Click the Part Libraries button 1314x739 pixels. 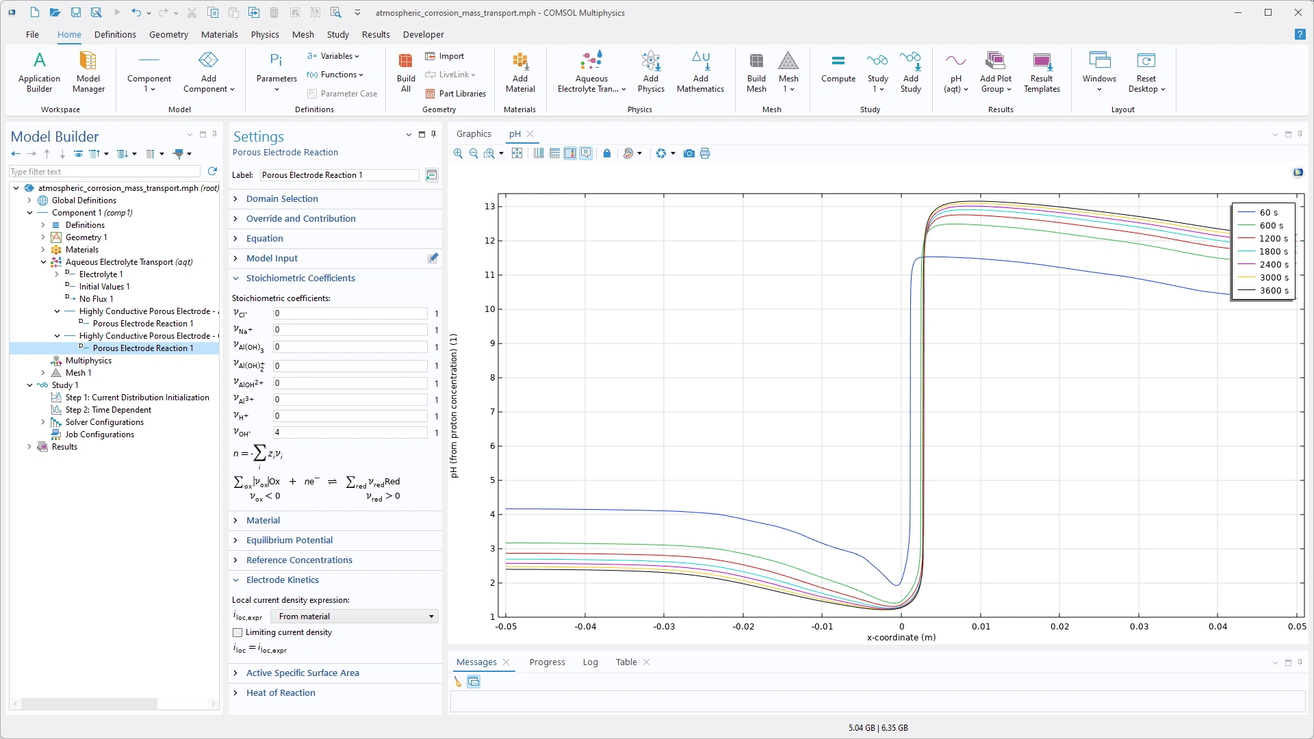456,94
